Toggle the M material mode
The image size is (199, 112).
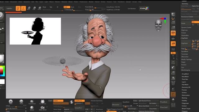[x=57, y=7]
